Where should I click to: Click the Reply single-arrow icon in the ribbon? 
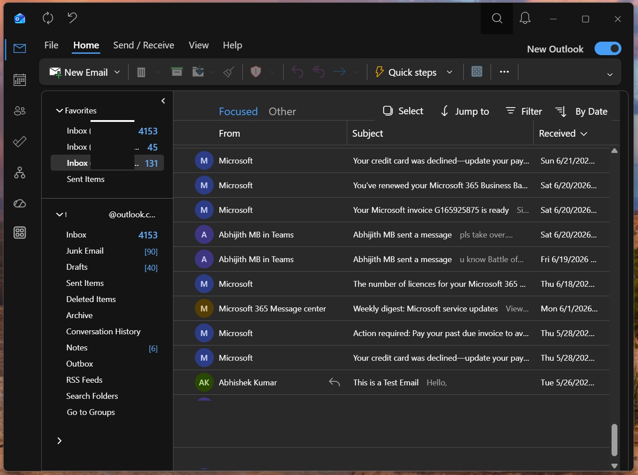(297, 72)
